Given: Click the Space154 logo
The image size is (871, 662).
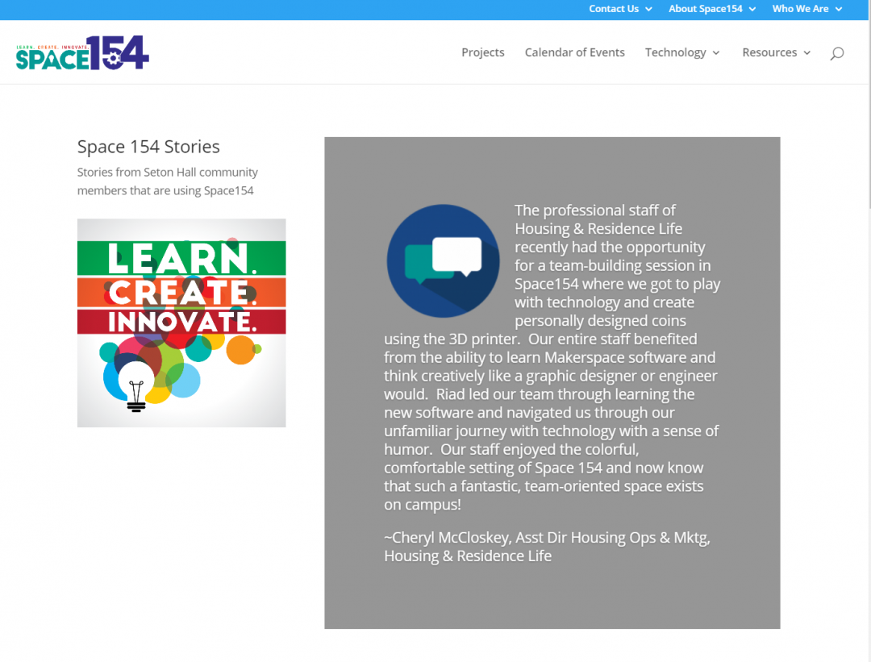Looking at the screenshot, I should pos(82,52).
